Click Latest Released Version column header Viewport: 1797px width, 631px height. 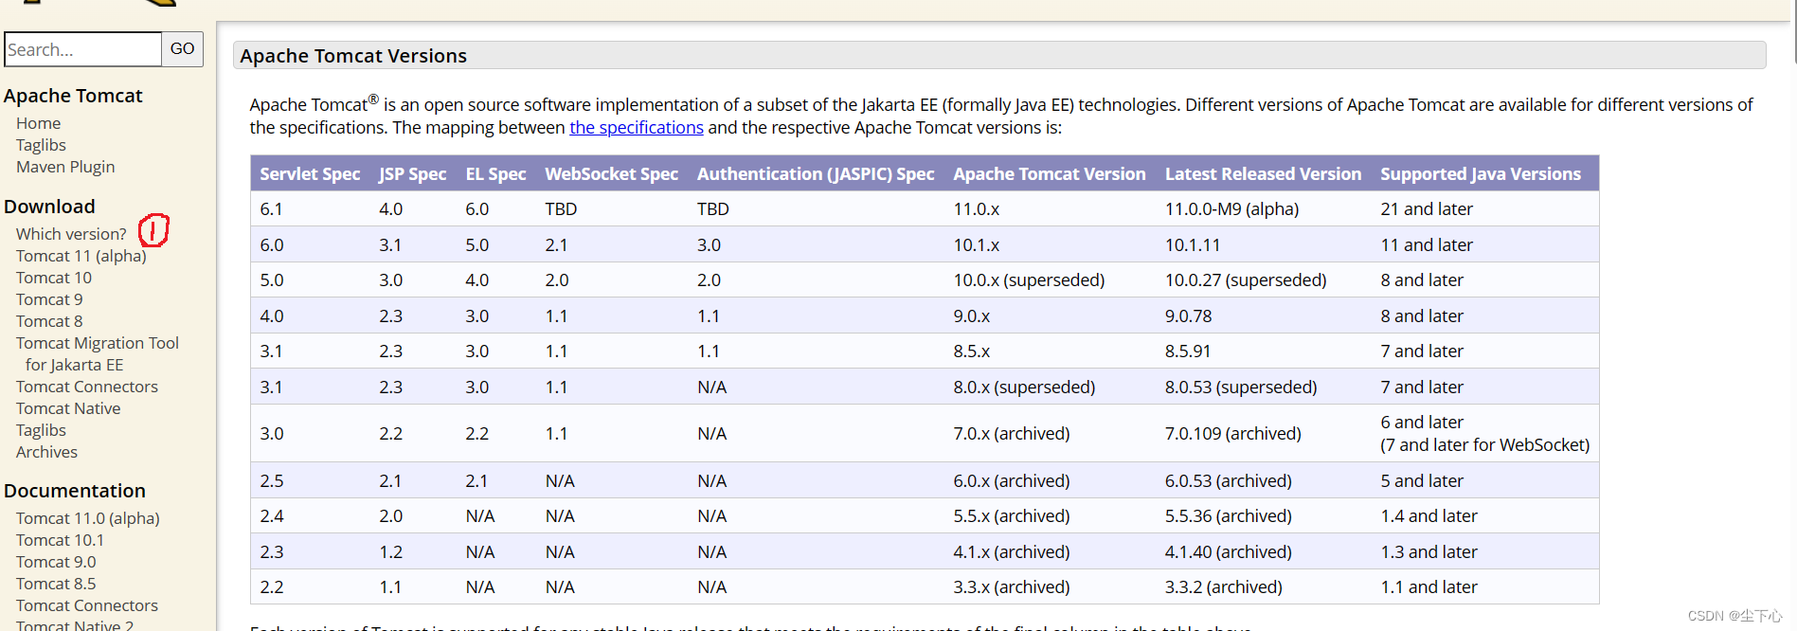tap(1263, 174)
